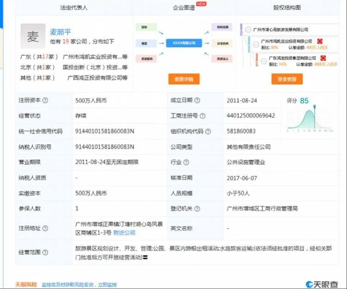Select 国投创新（北京）投资... company entry
Viewport: 347px width, 289px height.
pyautogui.click(x=95, y=67)
